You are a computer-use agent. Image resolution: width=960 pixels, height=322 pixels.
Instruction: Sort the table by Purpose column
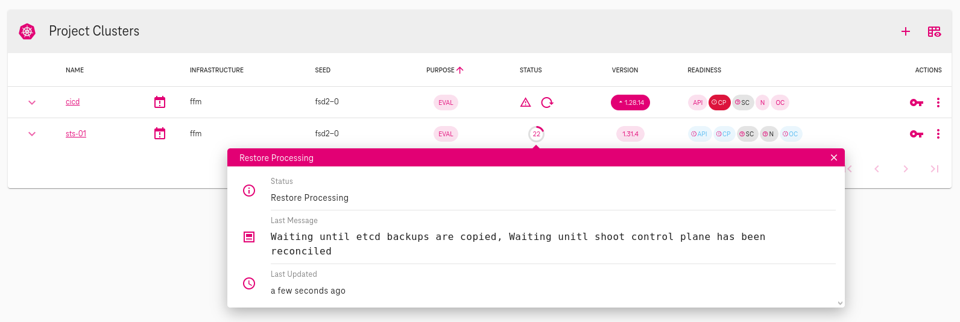(441, 70)
